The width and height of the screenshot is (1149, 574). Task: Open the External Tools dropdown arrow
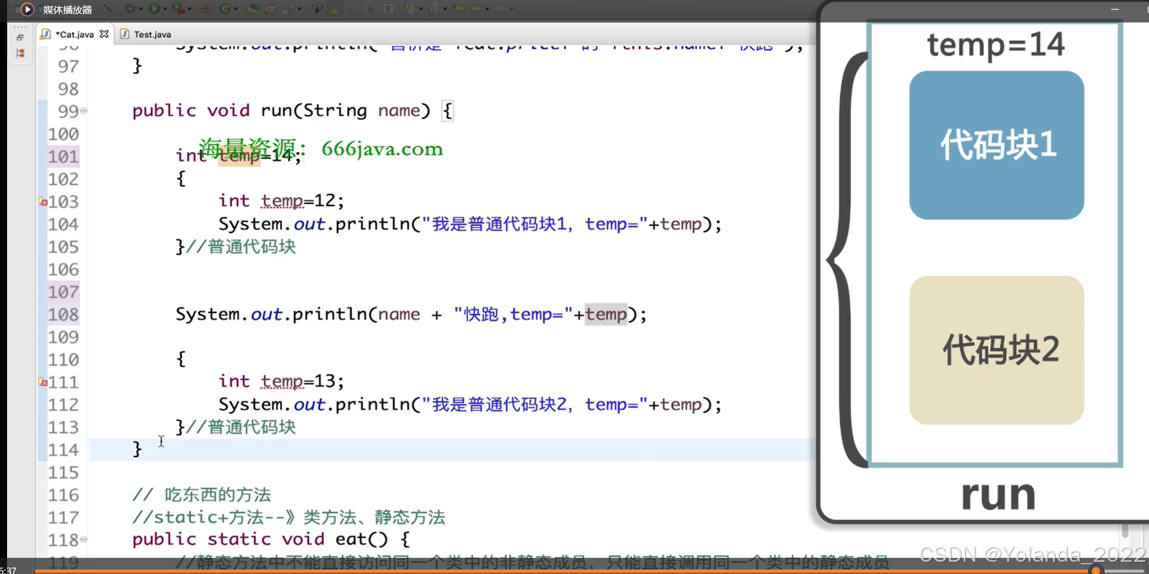tap(190, 9)
